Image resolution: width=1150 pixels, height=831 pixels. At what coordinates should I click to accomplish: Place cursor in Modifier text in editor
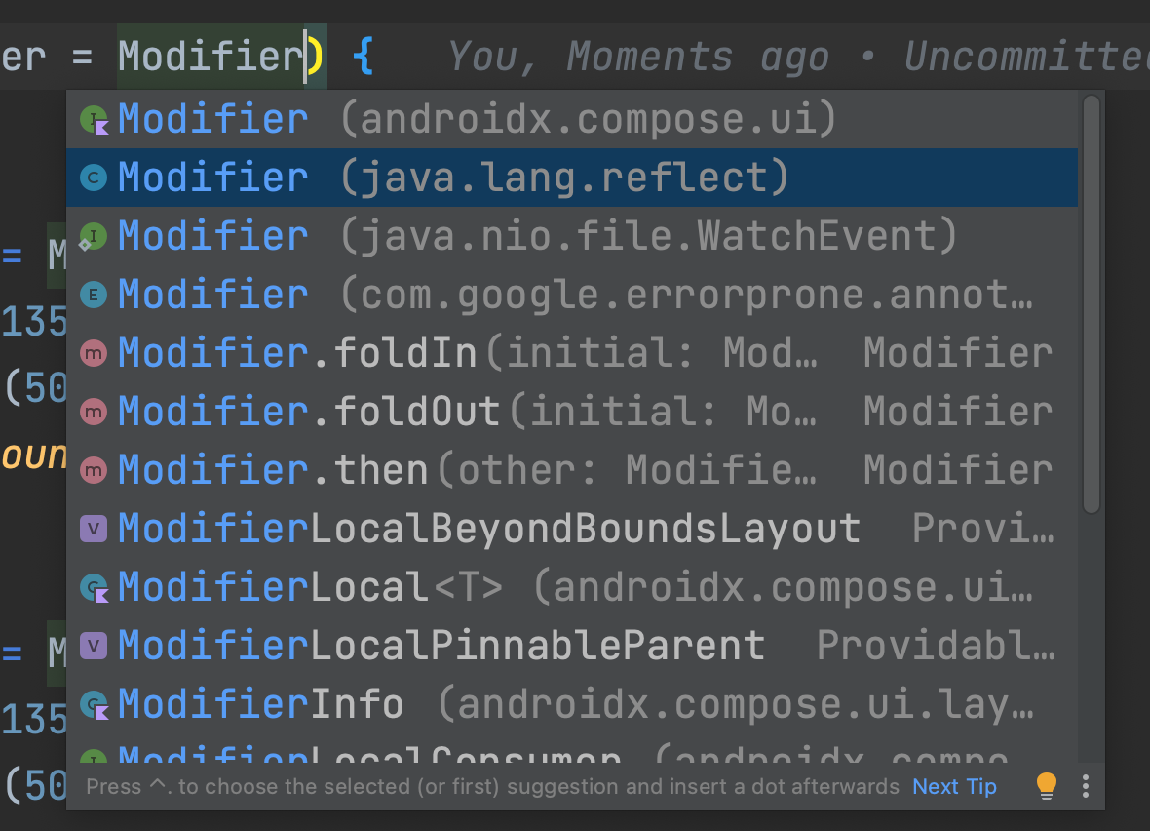[211, 57]
